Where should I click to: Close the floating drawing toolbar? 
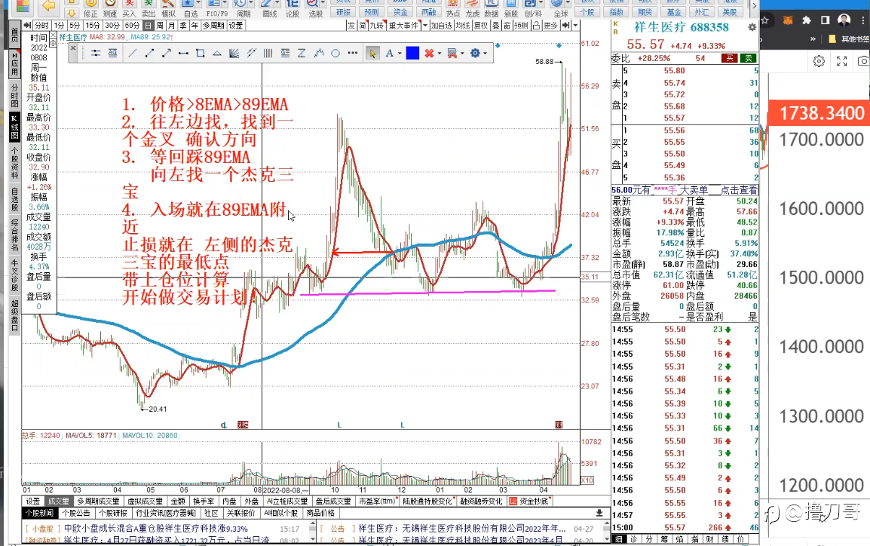(x=72, y=48)
